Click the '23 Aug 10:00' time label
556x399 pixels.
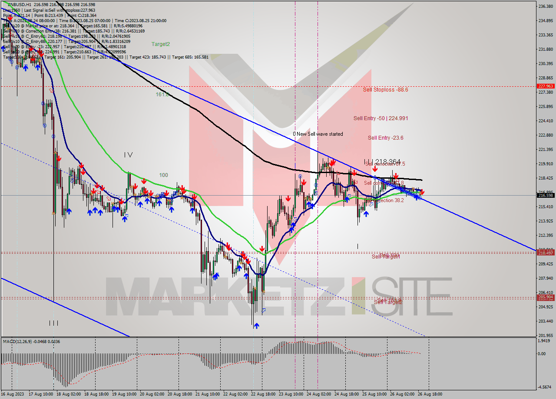291,395
